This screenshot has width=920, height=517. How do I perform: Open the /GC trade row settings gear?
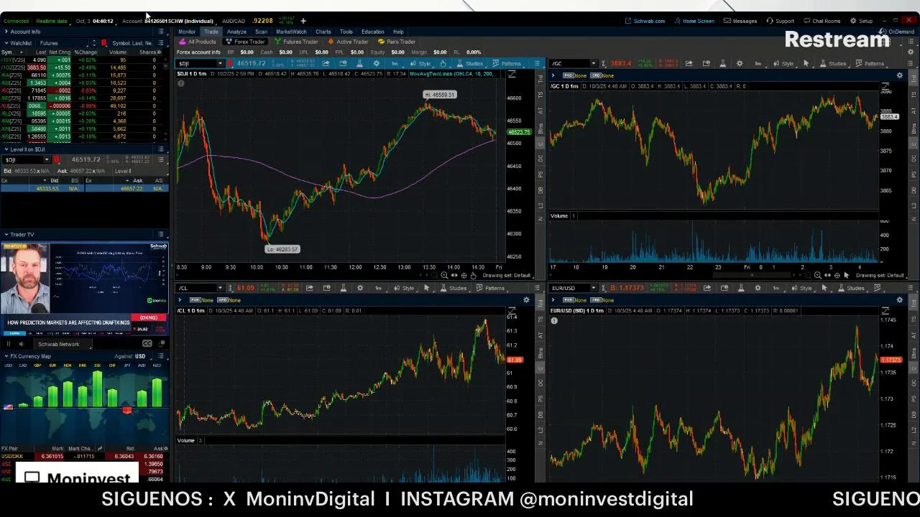pos(899,75)
